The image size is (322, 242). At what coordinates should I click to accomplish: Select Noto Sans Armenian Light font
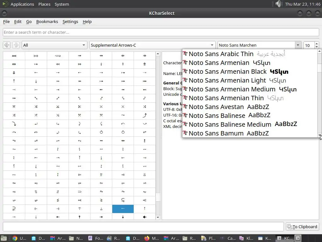click(x=250, y=80)
